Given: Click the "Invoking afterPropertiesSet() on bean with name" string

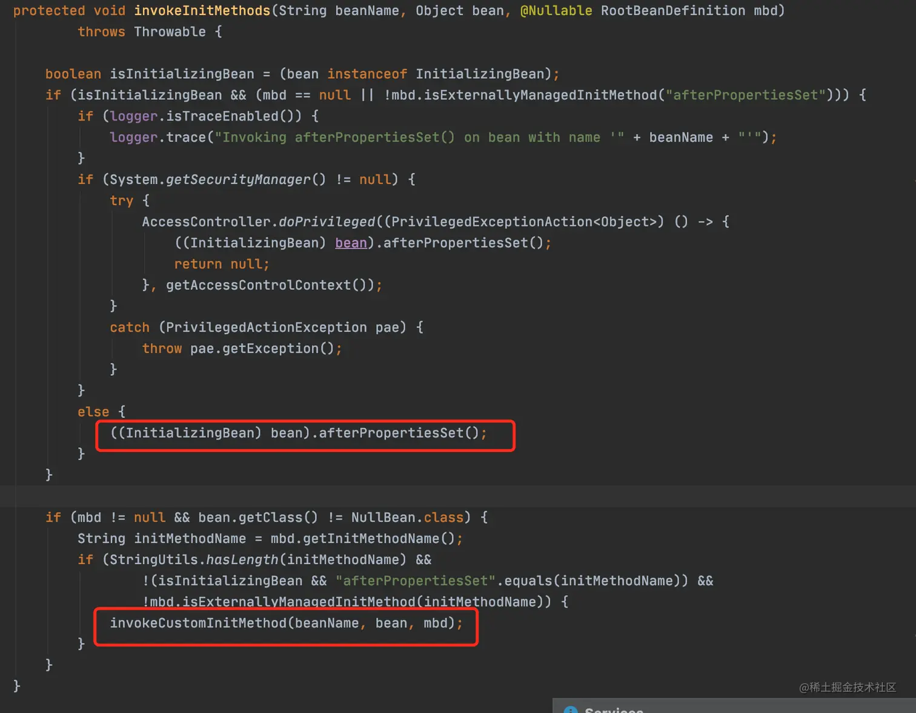Looking at the screenshot, I should [x=419, y=137].
